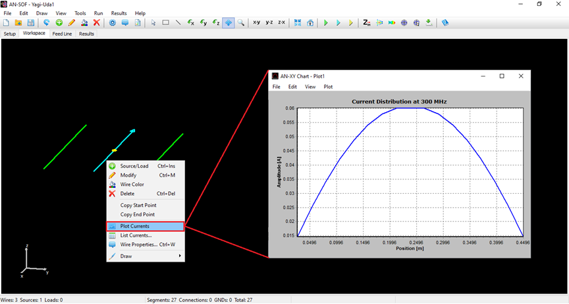Switch to the Setup tab

10,34
